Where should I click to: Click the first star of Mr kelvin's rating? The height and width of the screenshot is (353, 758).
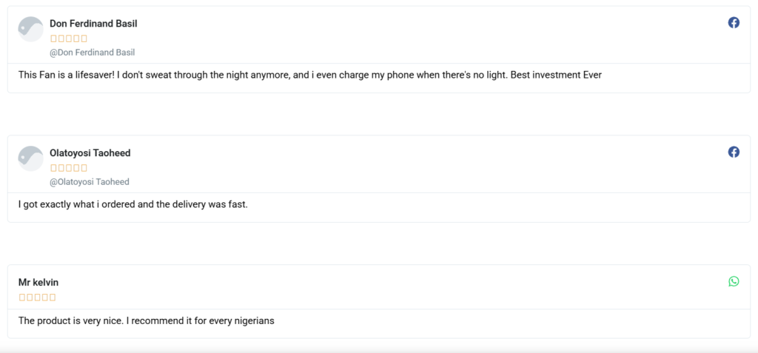tap(22, 297)
